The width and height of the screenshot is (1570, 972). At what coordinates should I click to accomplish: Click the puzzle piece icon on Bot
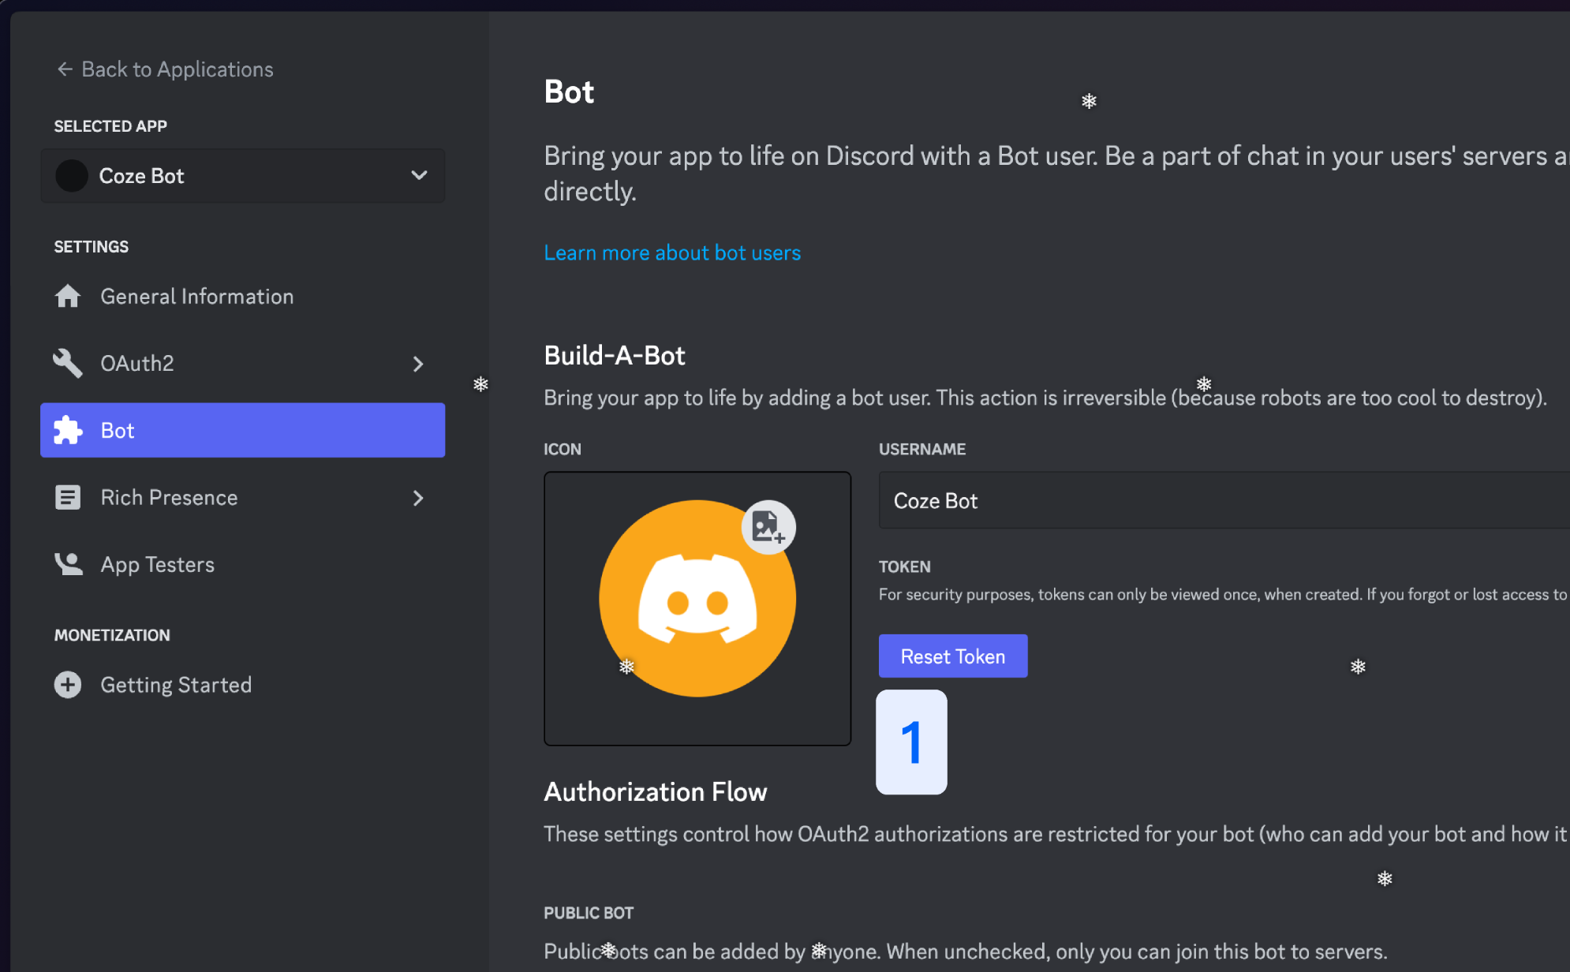(x=68, y=431)
